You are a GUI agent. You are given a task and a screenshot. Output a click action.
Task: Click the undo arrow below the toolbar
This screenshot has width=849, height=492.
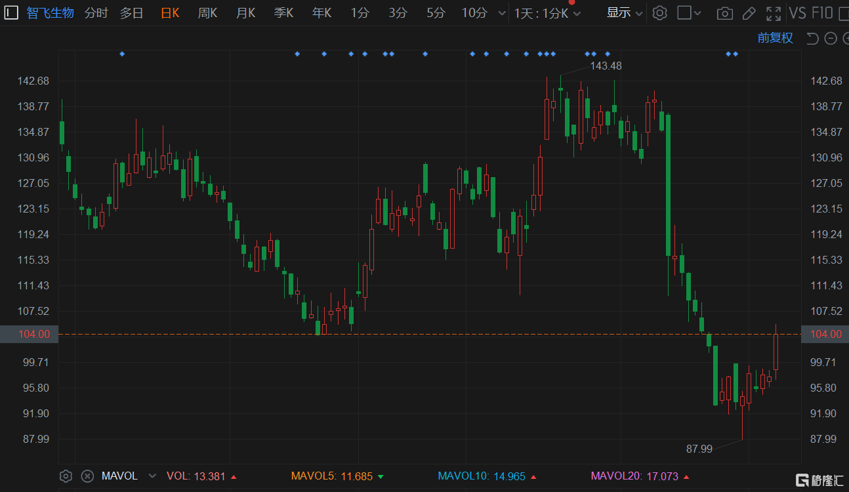(x=812, y=38)
